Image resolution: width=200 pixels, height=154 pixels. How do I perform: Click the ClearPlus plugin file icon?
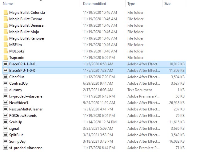pos(6,77)
